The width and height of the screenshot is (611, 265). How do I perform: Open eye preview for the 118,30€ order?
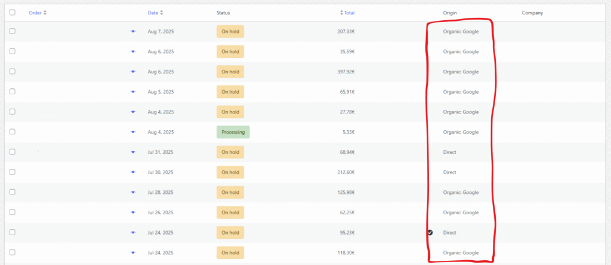tap(133, 252)
